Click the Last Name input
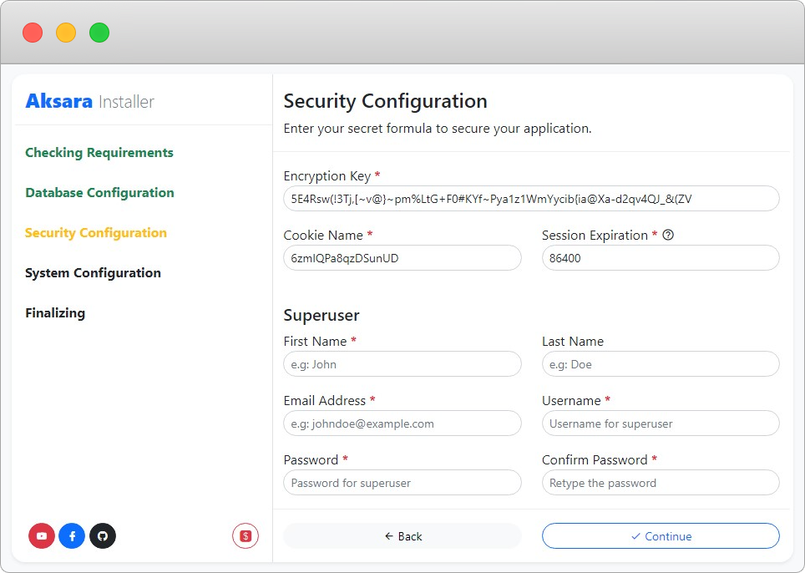 point(661,364)
